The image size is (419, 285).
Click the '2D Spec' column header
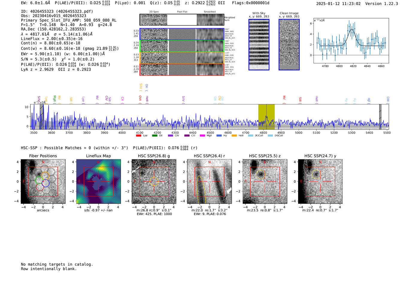point(154,12)
